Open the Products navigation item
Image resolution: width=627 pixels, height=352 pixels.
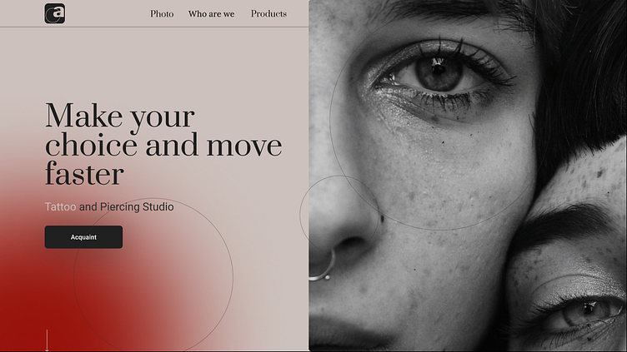(x=268, y=14)
